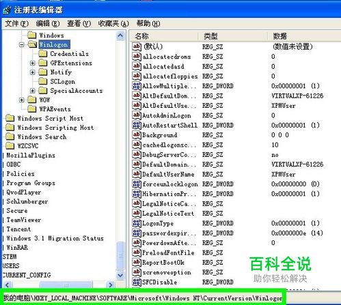Select the Windows folder icon in tree
This screenshot has width=341, height=305.
click(x=31, y=35)
